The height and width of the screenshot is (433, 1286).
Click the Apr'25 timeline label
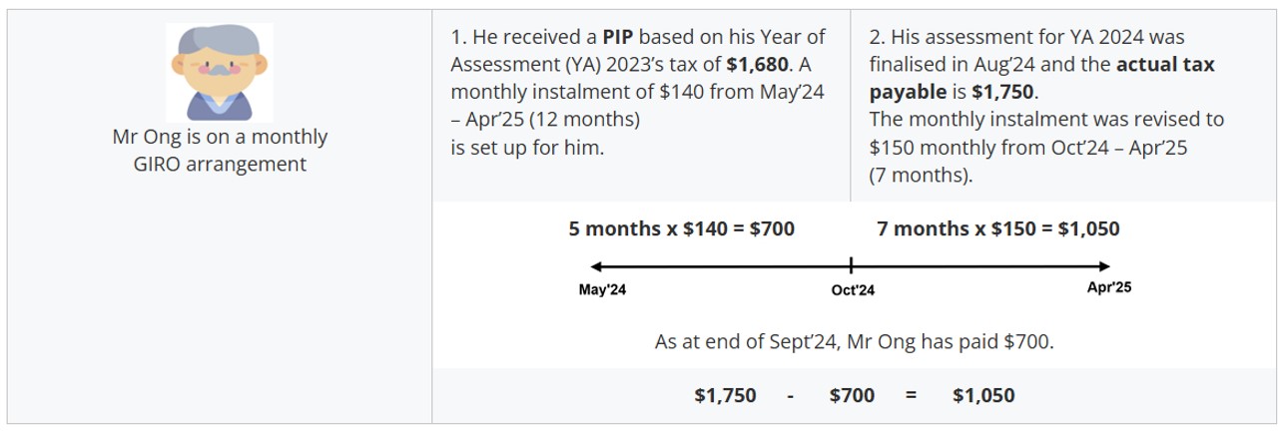tap(1109, 288)
